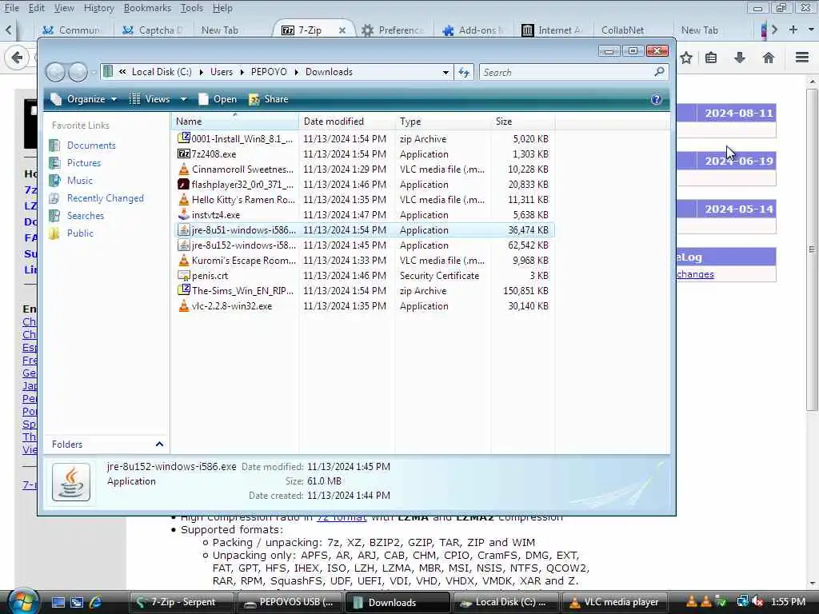Click the Explorer forward navigation button

click(78, 72)
